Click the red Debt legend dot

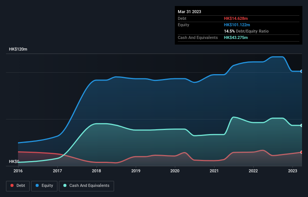[12, 185]
